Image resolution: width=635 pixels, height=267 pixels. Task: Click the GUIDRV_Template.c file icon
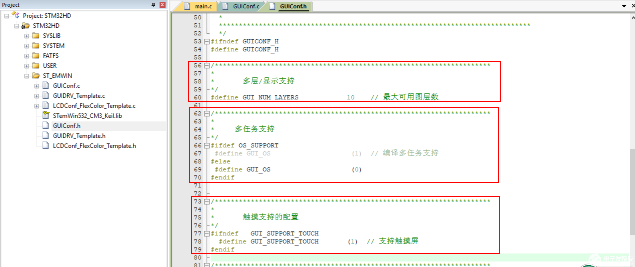point(46,96)
